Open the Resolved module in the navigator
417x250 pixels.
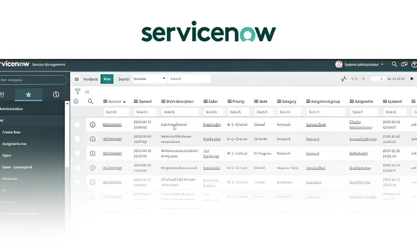9,178
